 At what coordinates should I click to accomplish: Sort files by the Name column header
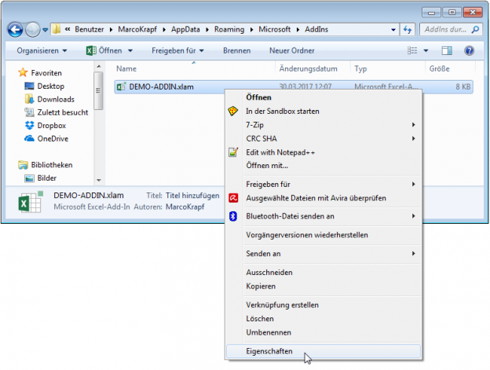(x=127, y=68)
